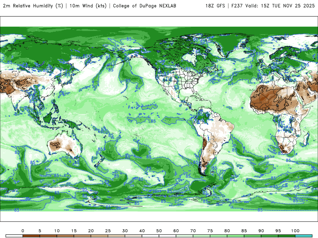This screenshot has height=238, width=318.
Task: Click the legend label '20'
Action: point(91,231)
